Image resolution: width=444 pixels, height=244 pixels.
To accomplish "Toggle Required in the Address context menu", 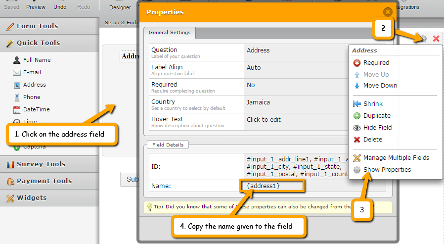I will point(376,63).
